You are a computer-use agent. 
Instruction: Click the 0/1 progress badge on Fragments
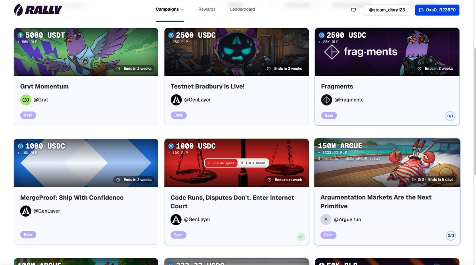pos(450,116)
